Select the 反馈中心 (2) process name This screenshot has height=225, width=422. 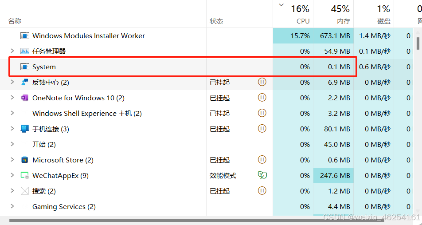point(51,82)
